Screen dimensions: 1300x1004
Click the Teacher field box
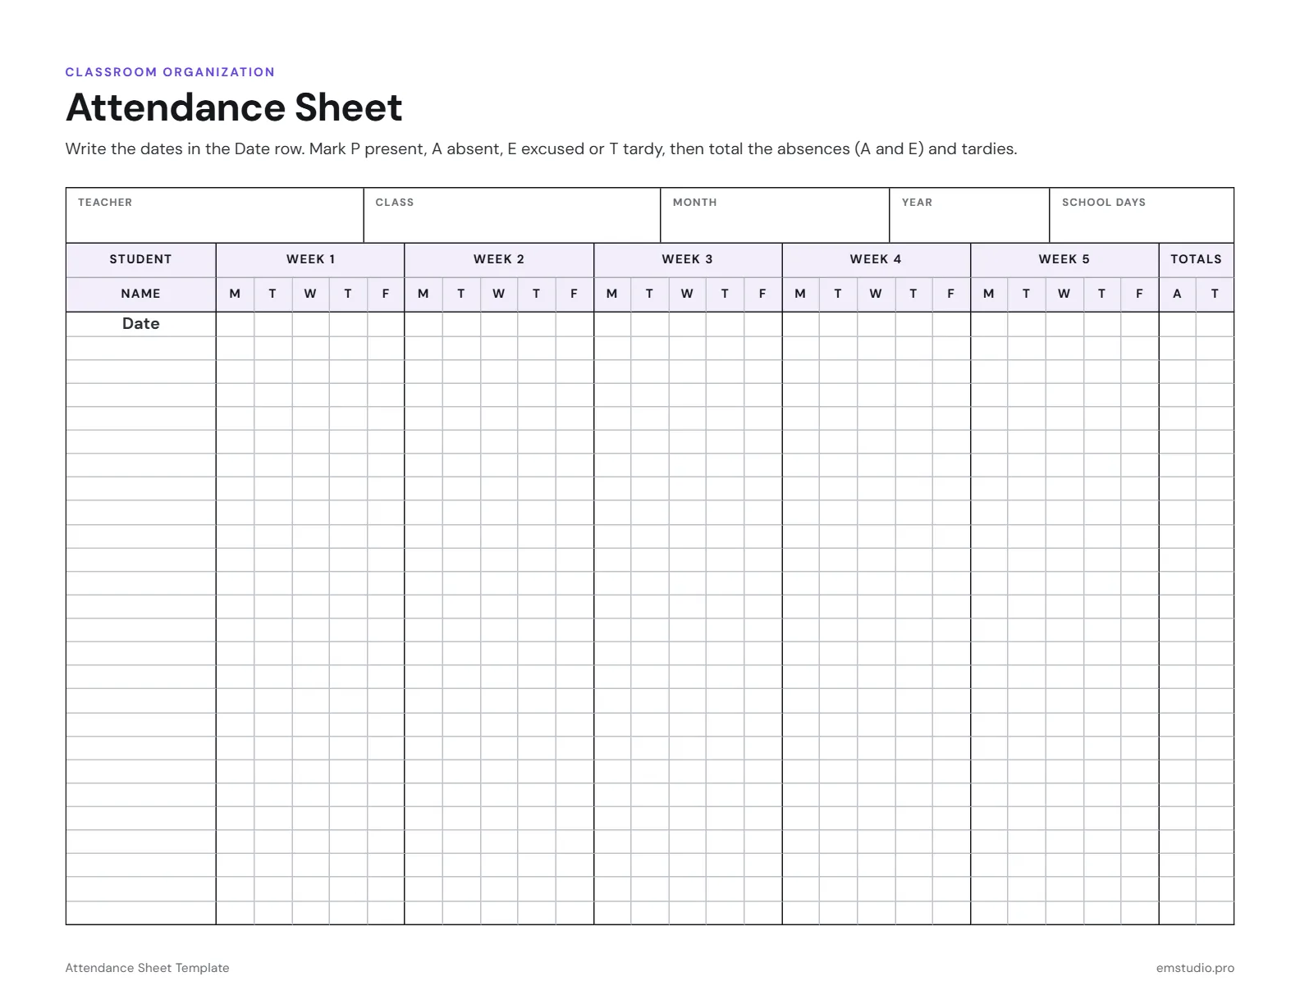[214, 215]
